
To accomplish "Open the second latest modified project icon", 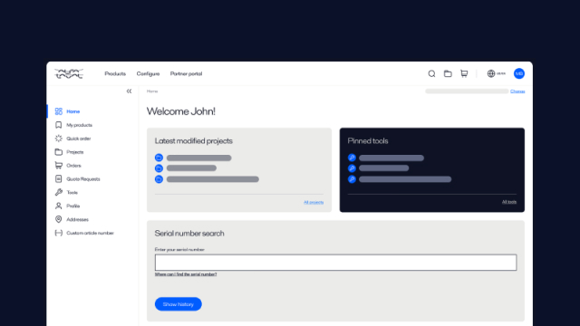I will (159, 168).
